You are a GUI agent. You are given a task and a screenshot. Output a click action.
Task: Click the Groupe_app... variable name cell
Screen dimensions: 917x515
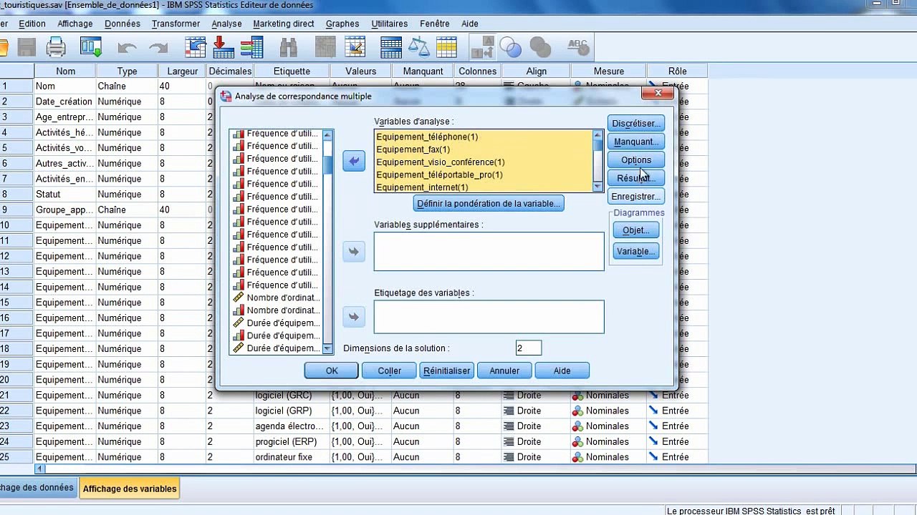[x=64, y=210]
